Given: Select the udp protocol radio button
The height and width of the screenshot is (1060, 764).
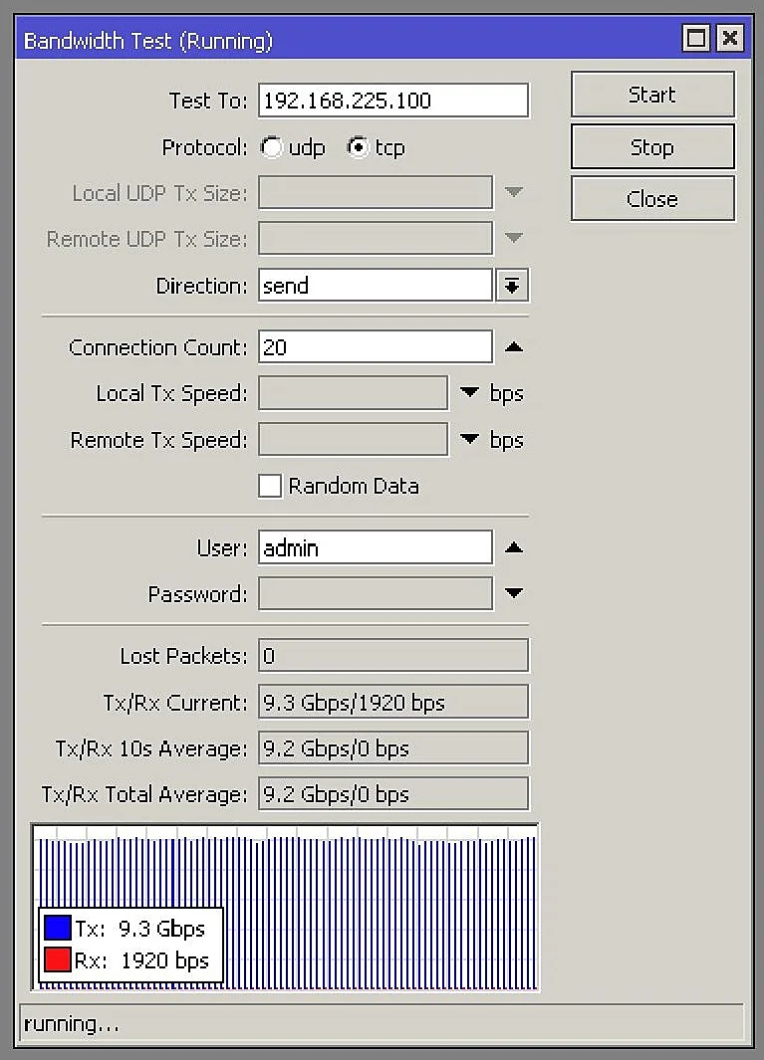Looking at the screenshot, I should (x=271, y=148).
